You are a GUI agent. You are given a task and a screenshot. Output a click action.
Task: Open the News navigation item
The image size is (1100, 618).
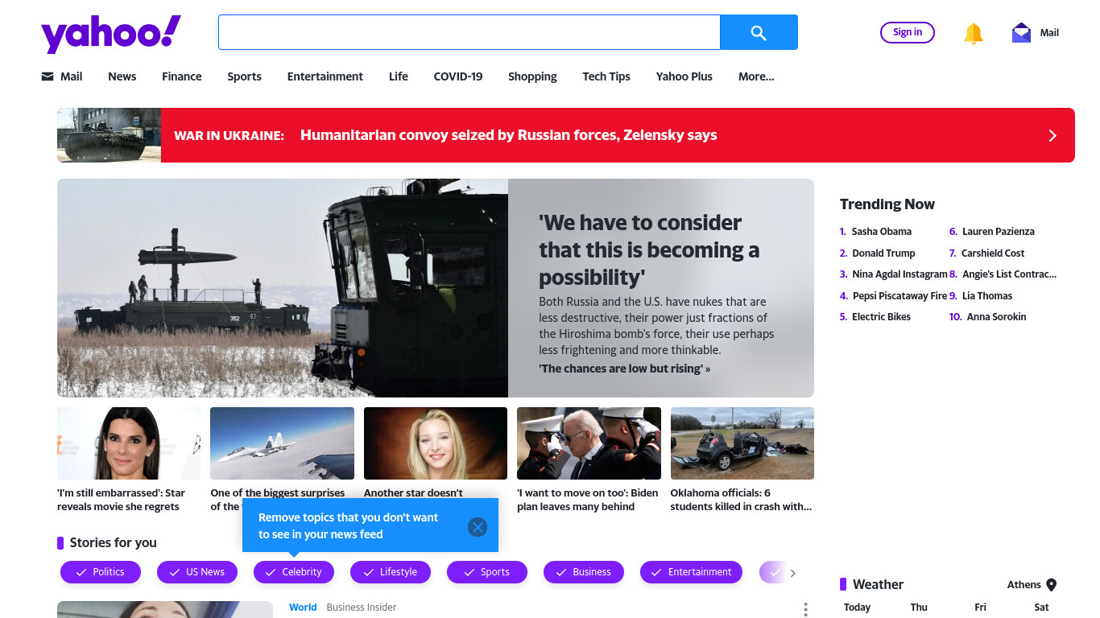122,76
